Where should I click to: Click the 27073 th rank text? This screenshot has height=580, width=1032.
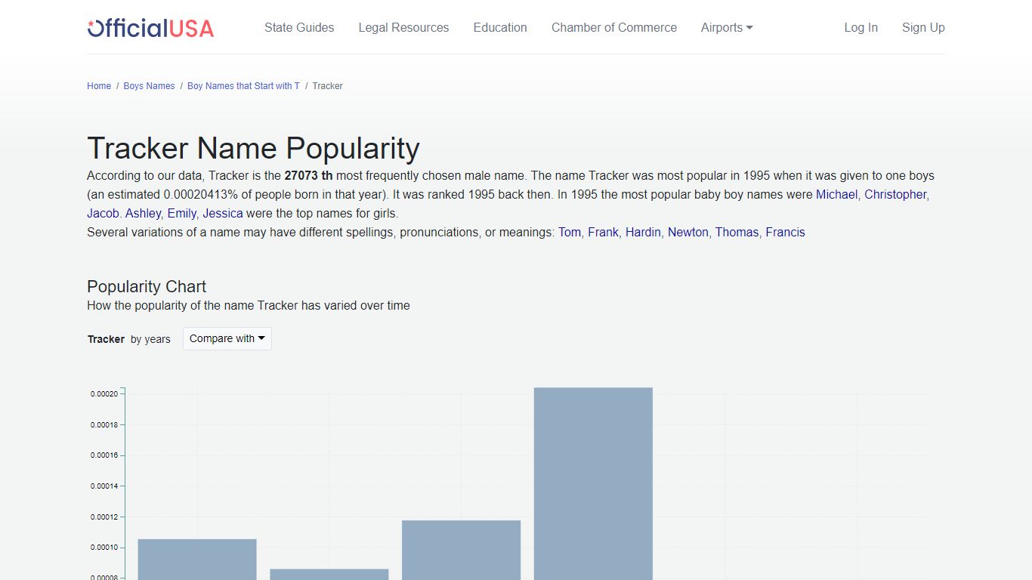pos(308,176)
